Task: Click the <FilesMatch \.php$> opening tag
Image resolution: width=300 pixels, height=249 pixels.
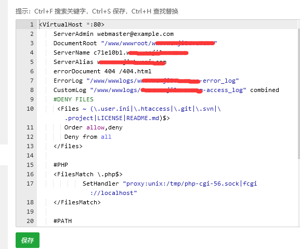Action: 88,175
